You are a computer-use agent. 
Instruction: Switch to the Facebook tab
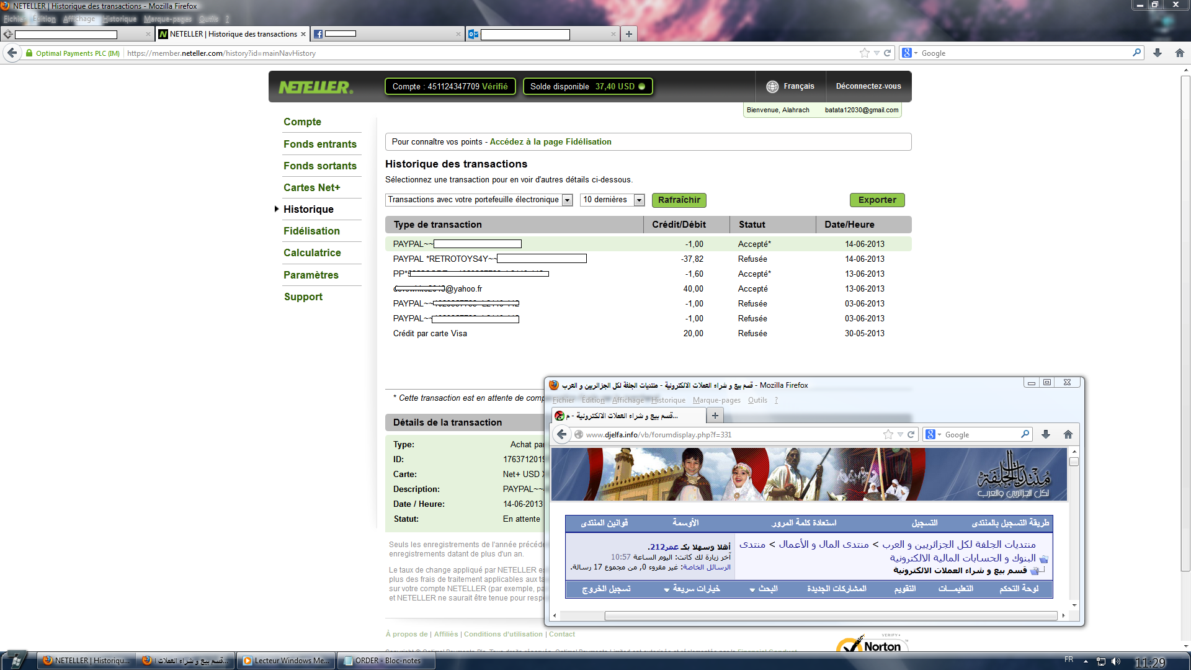(x=388, y=34)
